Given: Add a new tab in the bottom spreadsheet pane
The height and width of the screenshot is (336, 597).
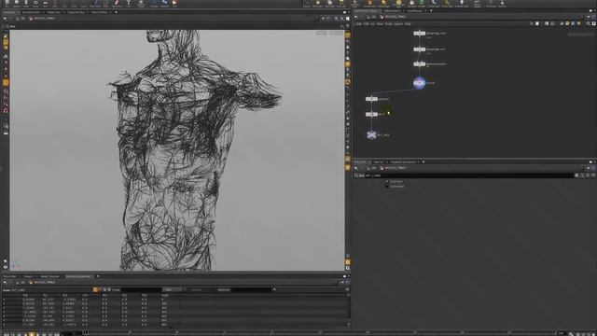Looking at the screenshot, I should tap(98, 276).
